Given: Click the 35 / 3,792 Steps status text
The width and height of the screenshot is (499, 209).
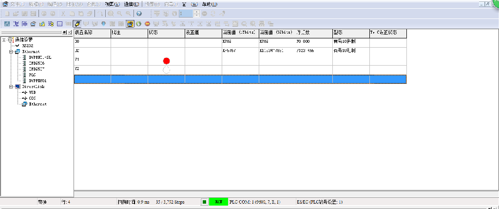Looking at the screenshot, I should point(170,202).
